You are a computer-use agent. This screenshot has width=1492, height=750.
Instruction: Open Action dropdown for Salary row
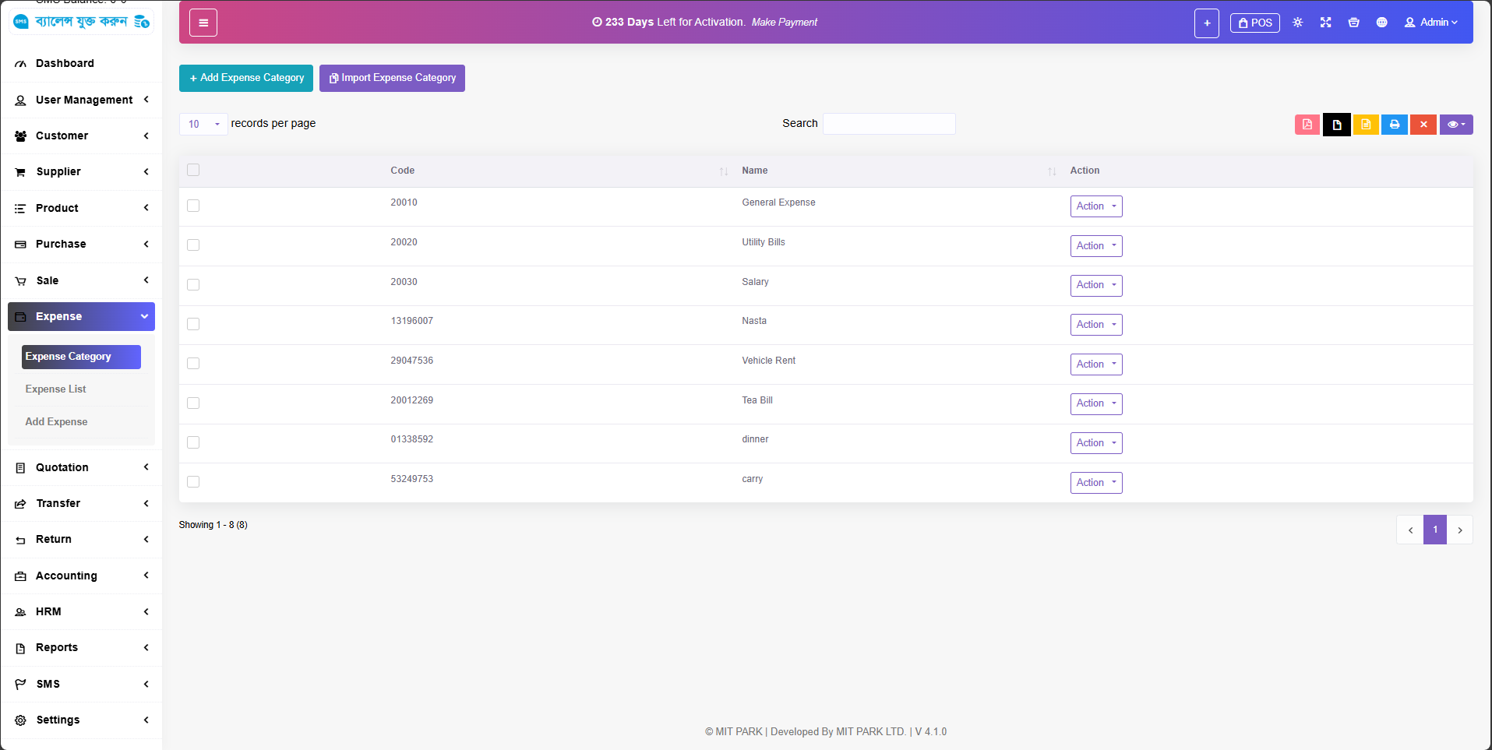[1095, 285]
